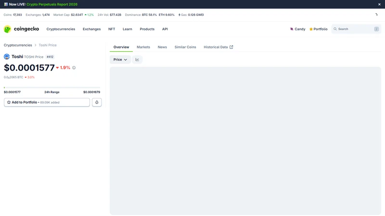Click the red 1.9% price change
This screenshot has width=385, height=216.
pos(63,68)
